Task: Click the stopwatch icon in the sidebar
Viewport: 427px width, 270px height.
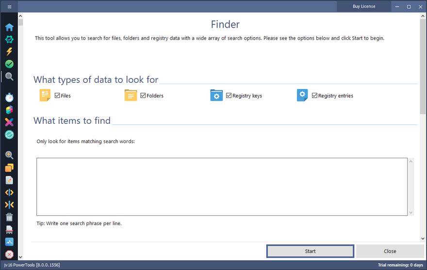Action: click(x=9, y=97)
